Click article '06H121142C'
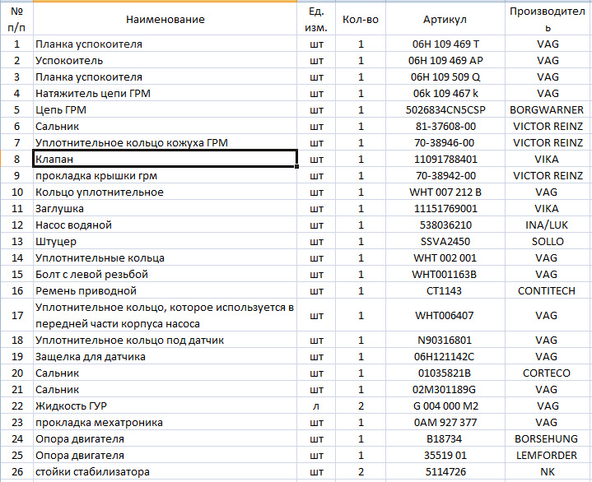 click(445, 356)
